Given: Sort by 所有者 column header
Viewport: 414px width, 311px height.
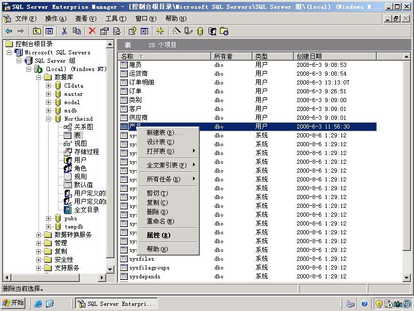Looking at the screenshot, I should tap(231, 56).
